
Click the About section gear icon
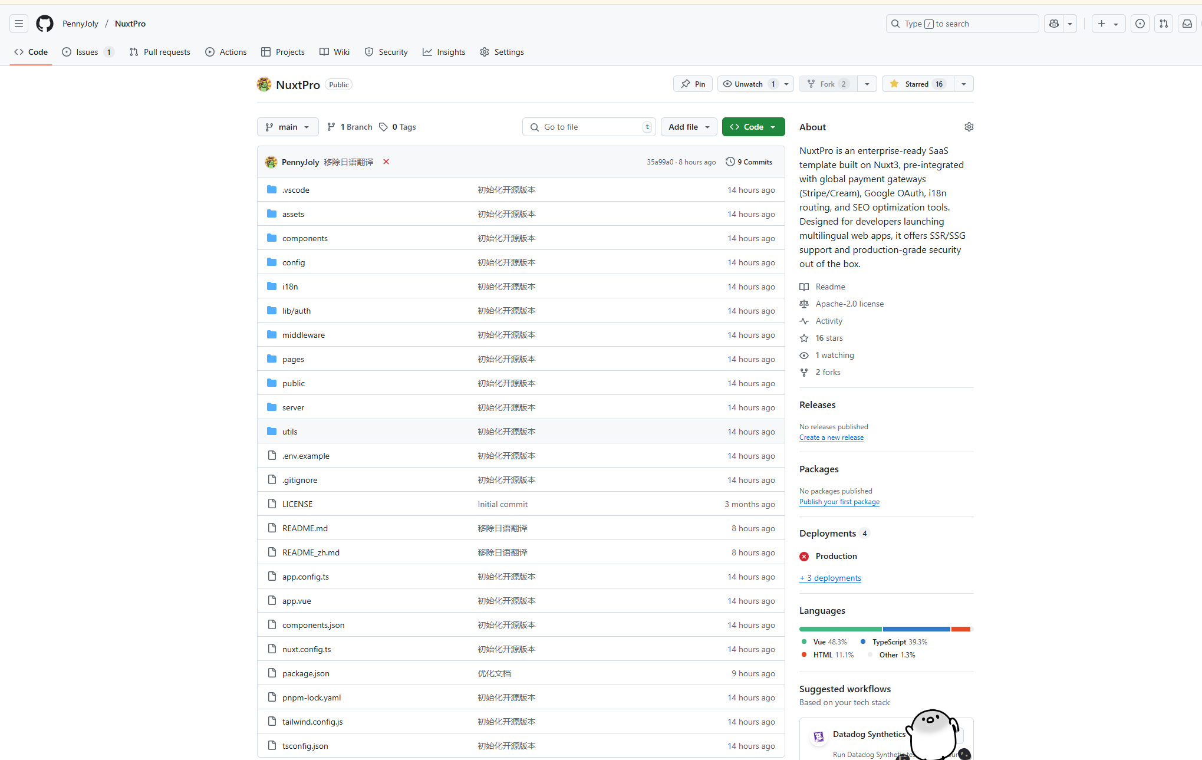click(x=969, y=127)
